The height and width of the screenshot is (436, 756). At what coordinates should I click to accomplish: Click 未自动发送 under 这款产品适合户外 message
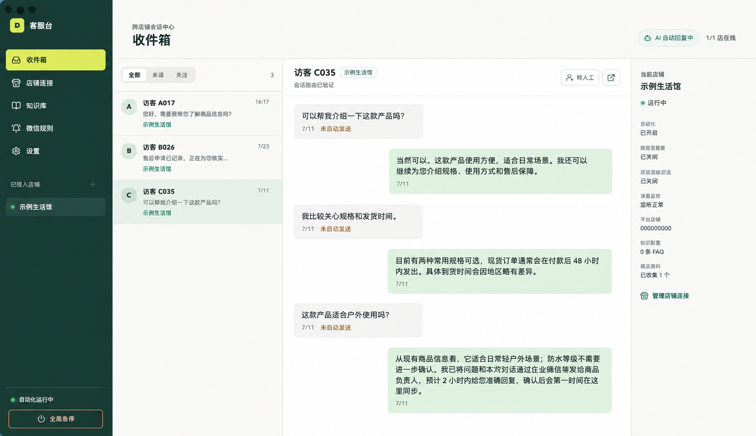coord(335,328)
